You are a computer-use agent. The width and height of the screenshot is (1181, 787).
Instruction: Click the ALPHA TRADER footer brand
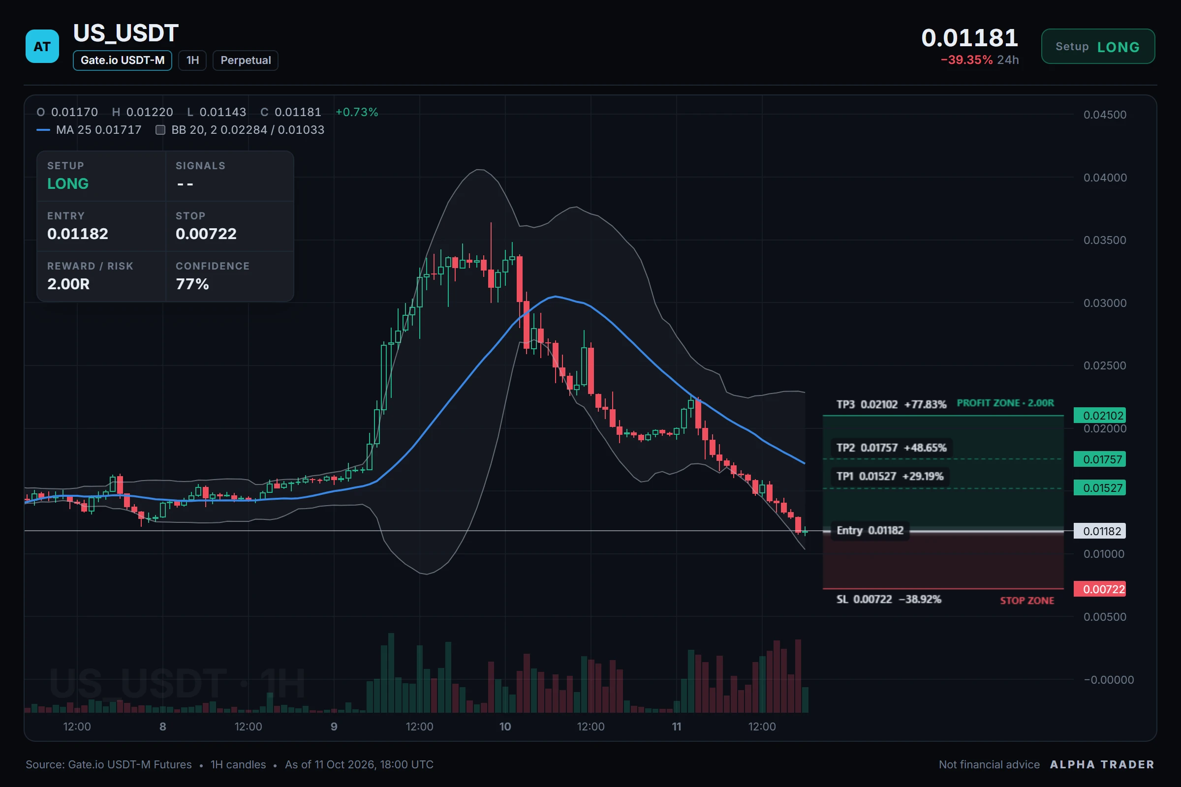pos(1102,764)
